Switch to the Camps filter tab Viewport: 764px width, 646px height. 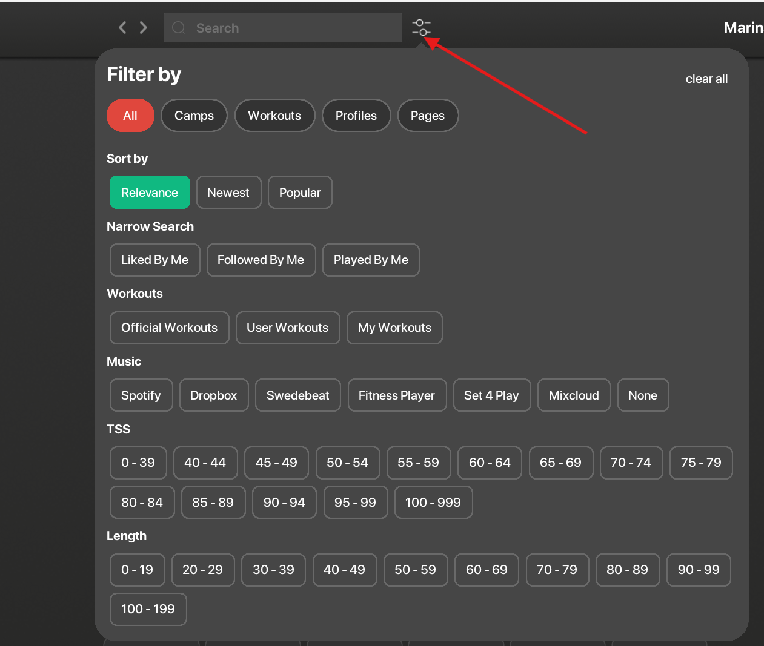[194, 116]
